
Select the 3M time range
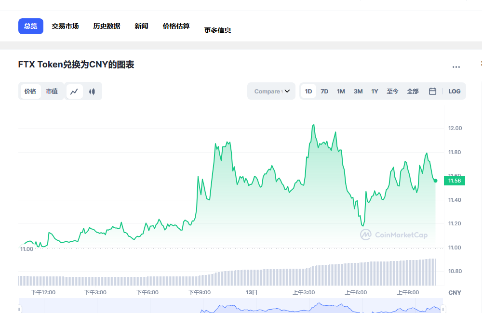click(x=358, y=91)
